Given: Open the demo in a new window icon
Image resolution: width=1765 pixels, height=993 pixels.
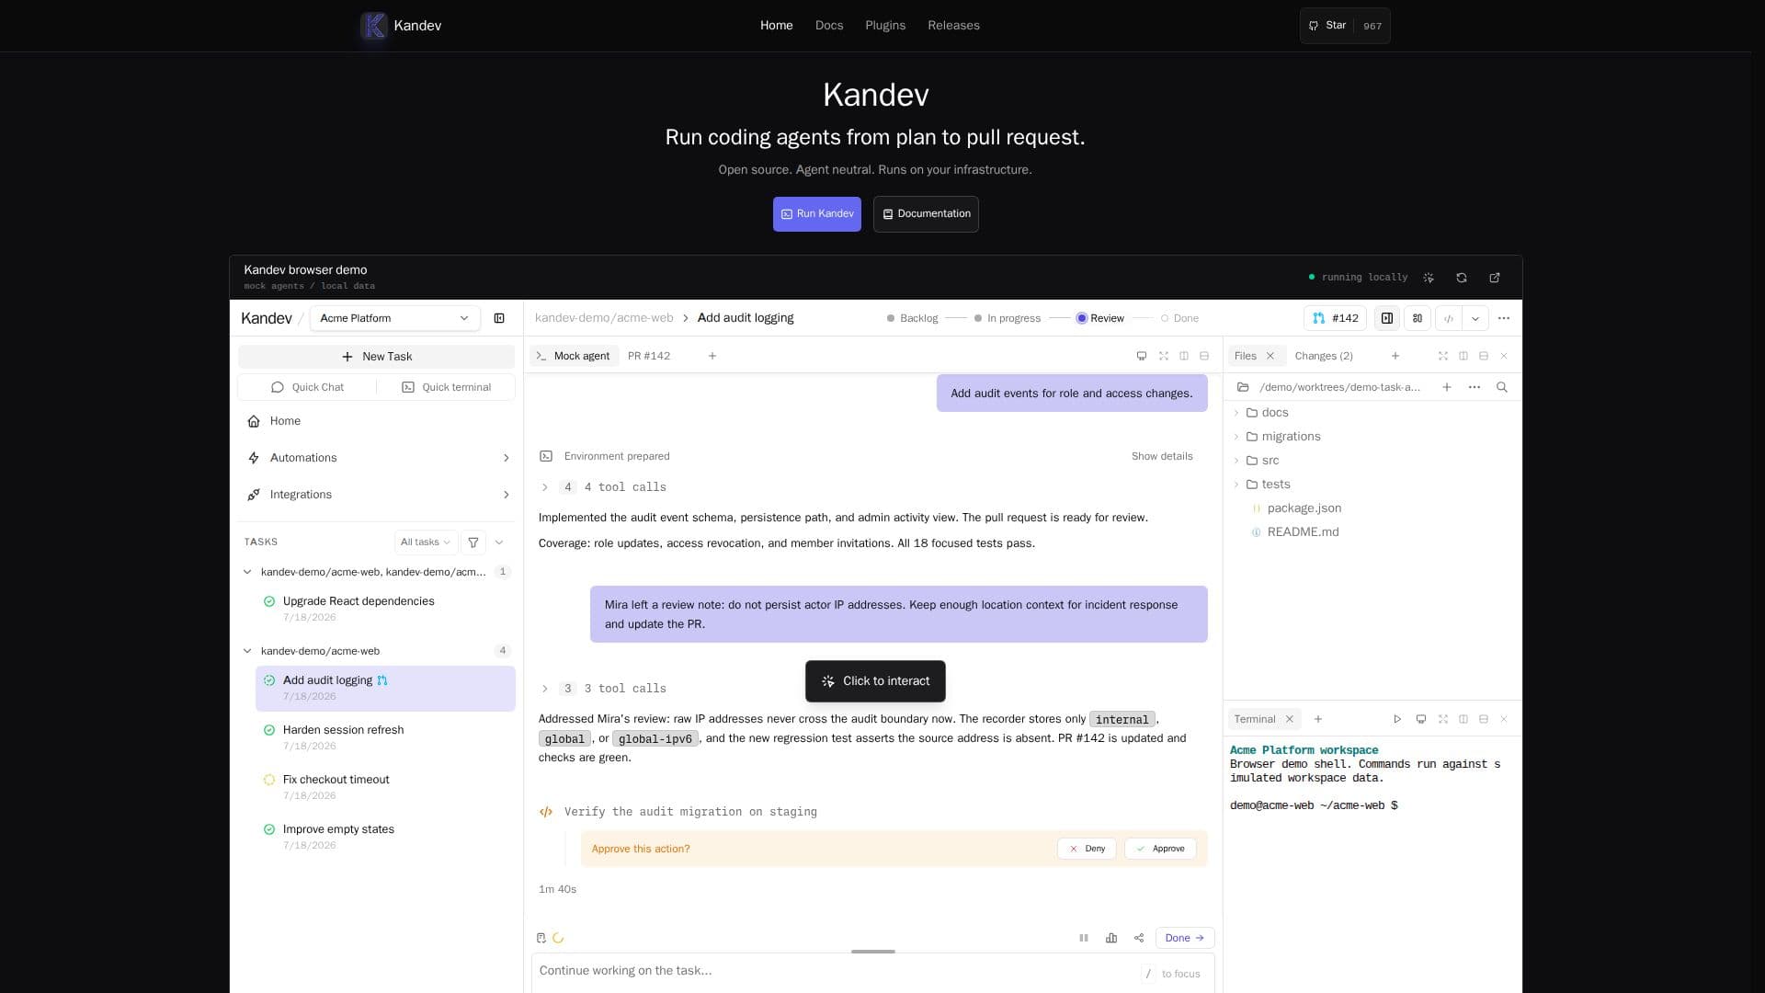Looking at the screenshot, I should 1495,278.
